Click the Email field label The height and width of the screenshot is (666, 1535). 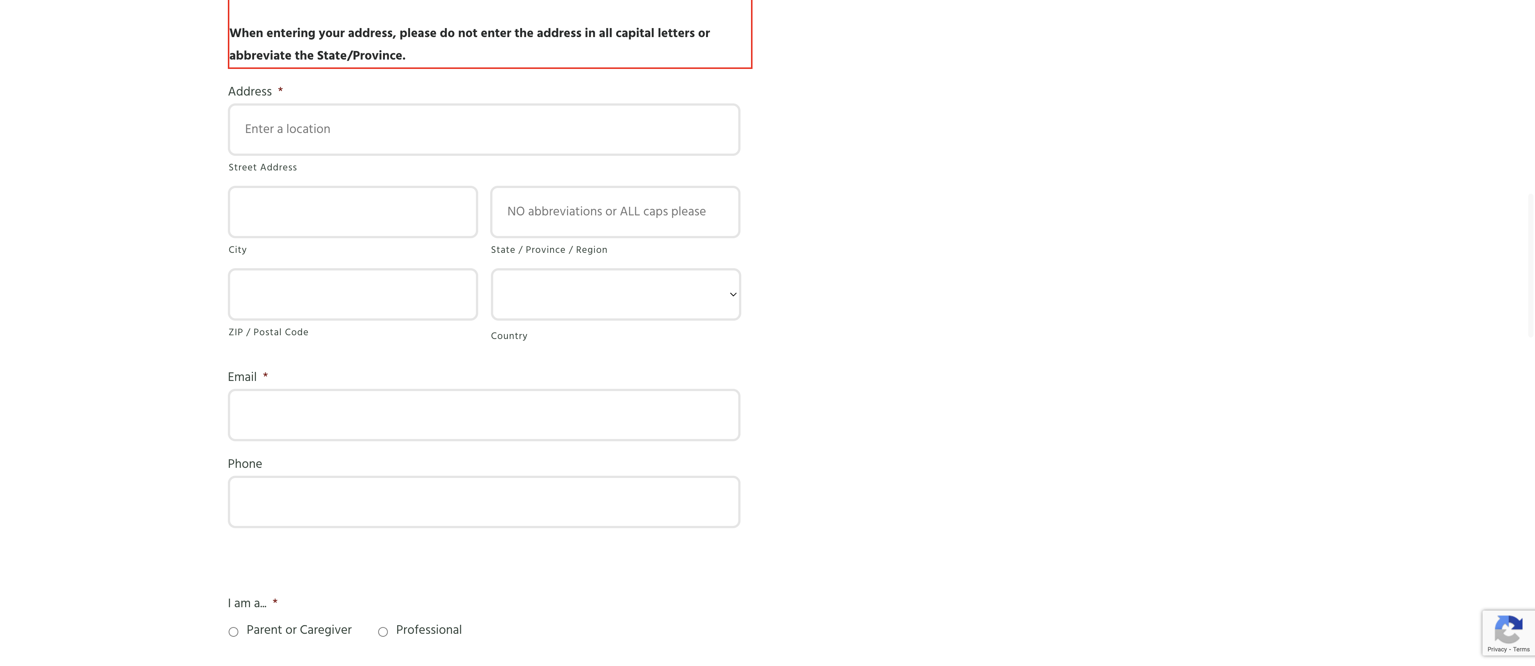pyautogui.click(x=242, y=377)
